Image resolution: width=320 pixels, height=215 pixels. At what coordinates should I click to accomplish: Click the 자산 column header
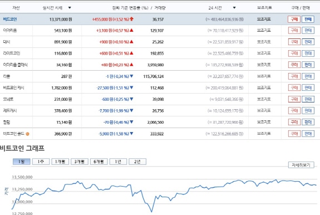click(16, 8)
